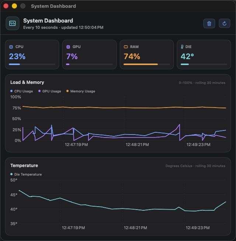This screenshot has width=236, height=241.
Task: Click the orange Memory Usage legend dot
Action: coord(67,91)
